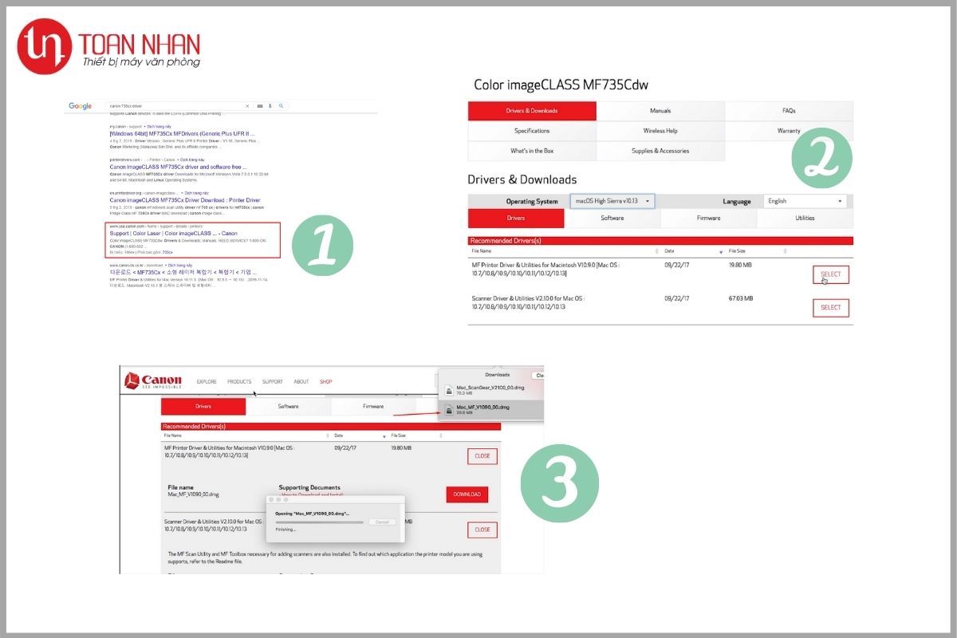Screen dimensions: 957x638
Task: Open 'Canon imageCLASS MF735Cx Driver Download : Printer Driver' result
Action: 185,200
